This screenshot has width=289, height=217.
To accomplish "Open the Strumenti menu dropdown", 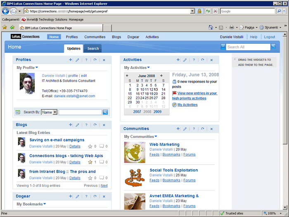I will [x=280, y=28].
